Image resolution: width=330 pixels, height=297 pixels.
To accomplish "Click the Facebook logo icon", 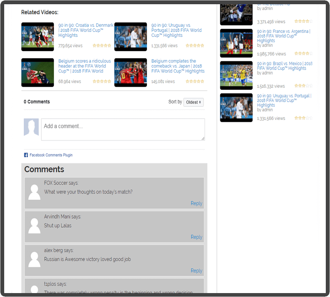I will (x=26, y=155).
